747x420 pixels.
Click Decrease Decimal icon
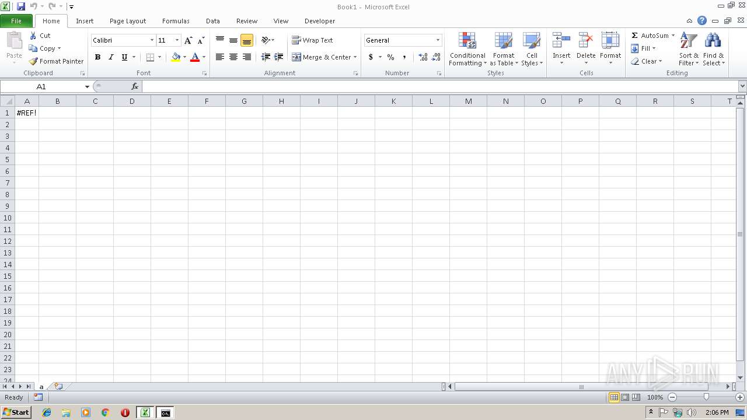click(436, 57)
